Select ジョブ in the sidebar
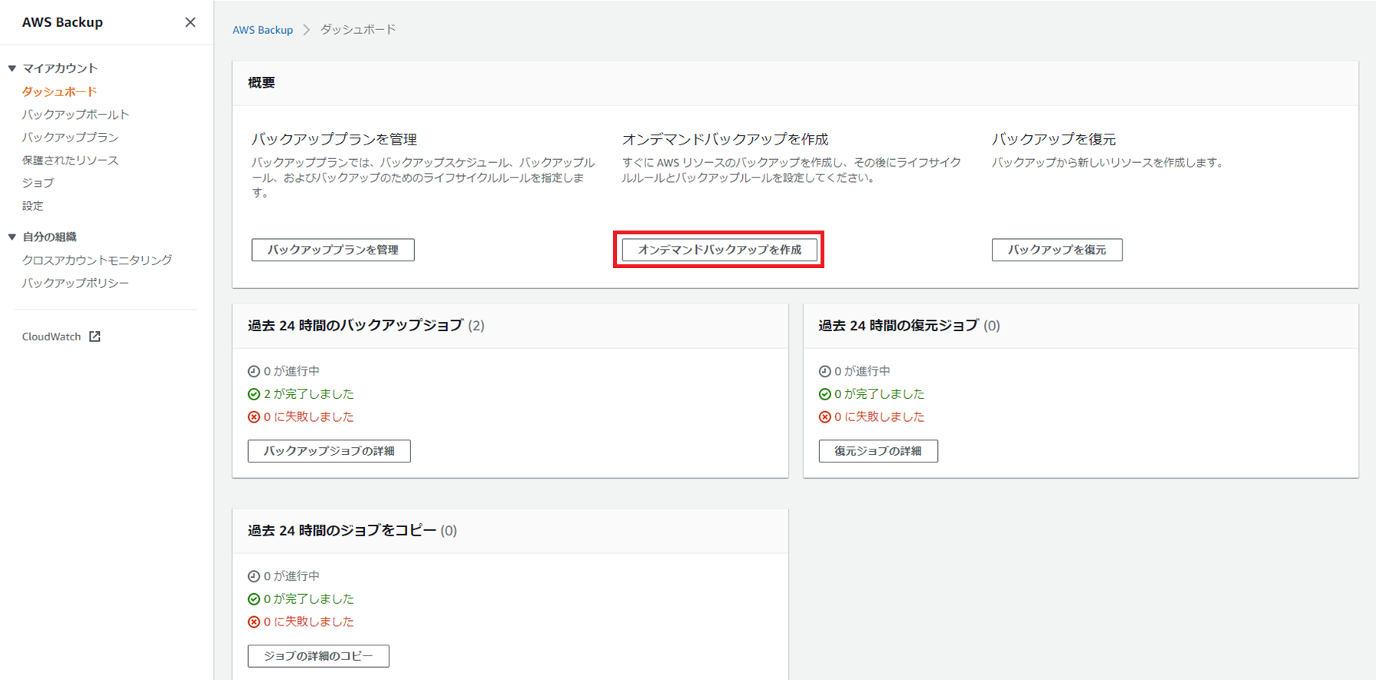This screenshot has height=680, width=1376. 38,183
